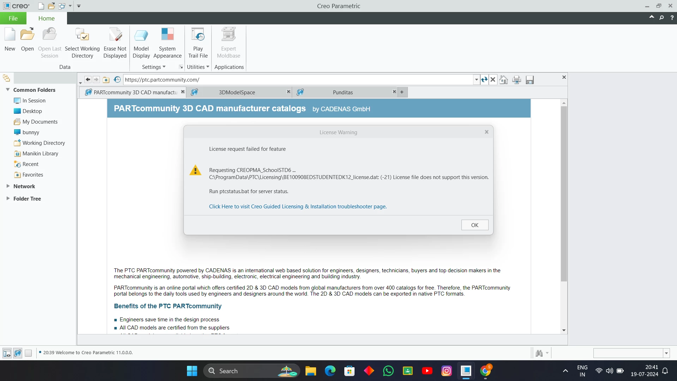Close the 3DModelSpace tab
The width and height of the screenshot is (677, 381).
click(288, 91)
